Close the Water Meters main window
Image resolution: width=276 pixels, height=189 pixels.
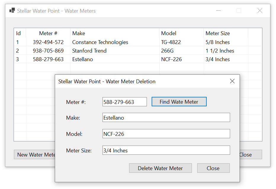coord(260,11)
